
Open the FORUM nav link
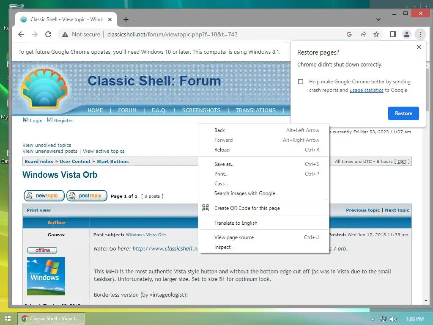click(x=127, y=110)
